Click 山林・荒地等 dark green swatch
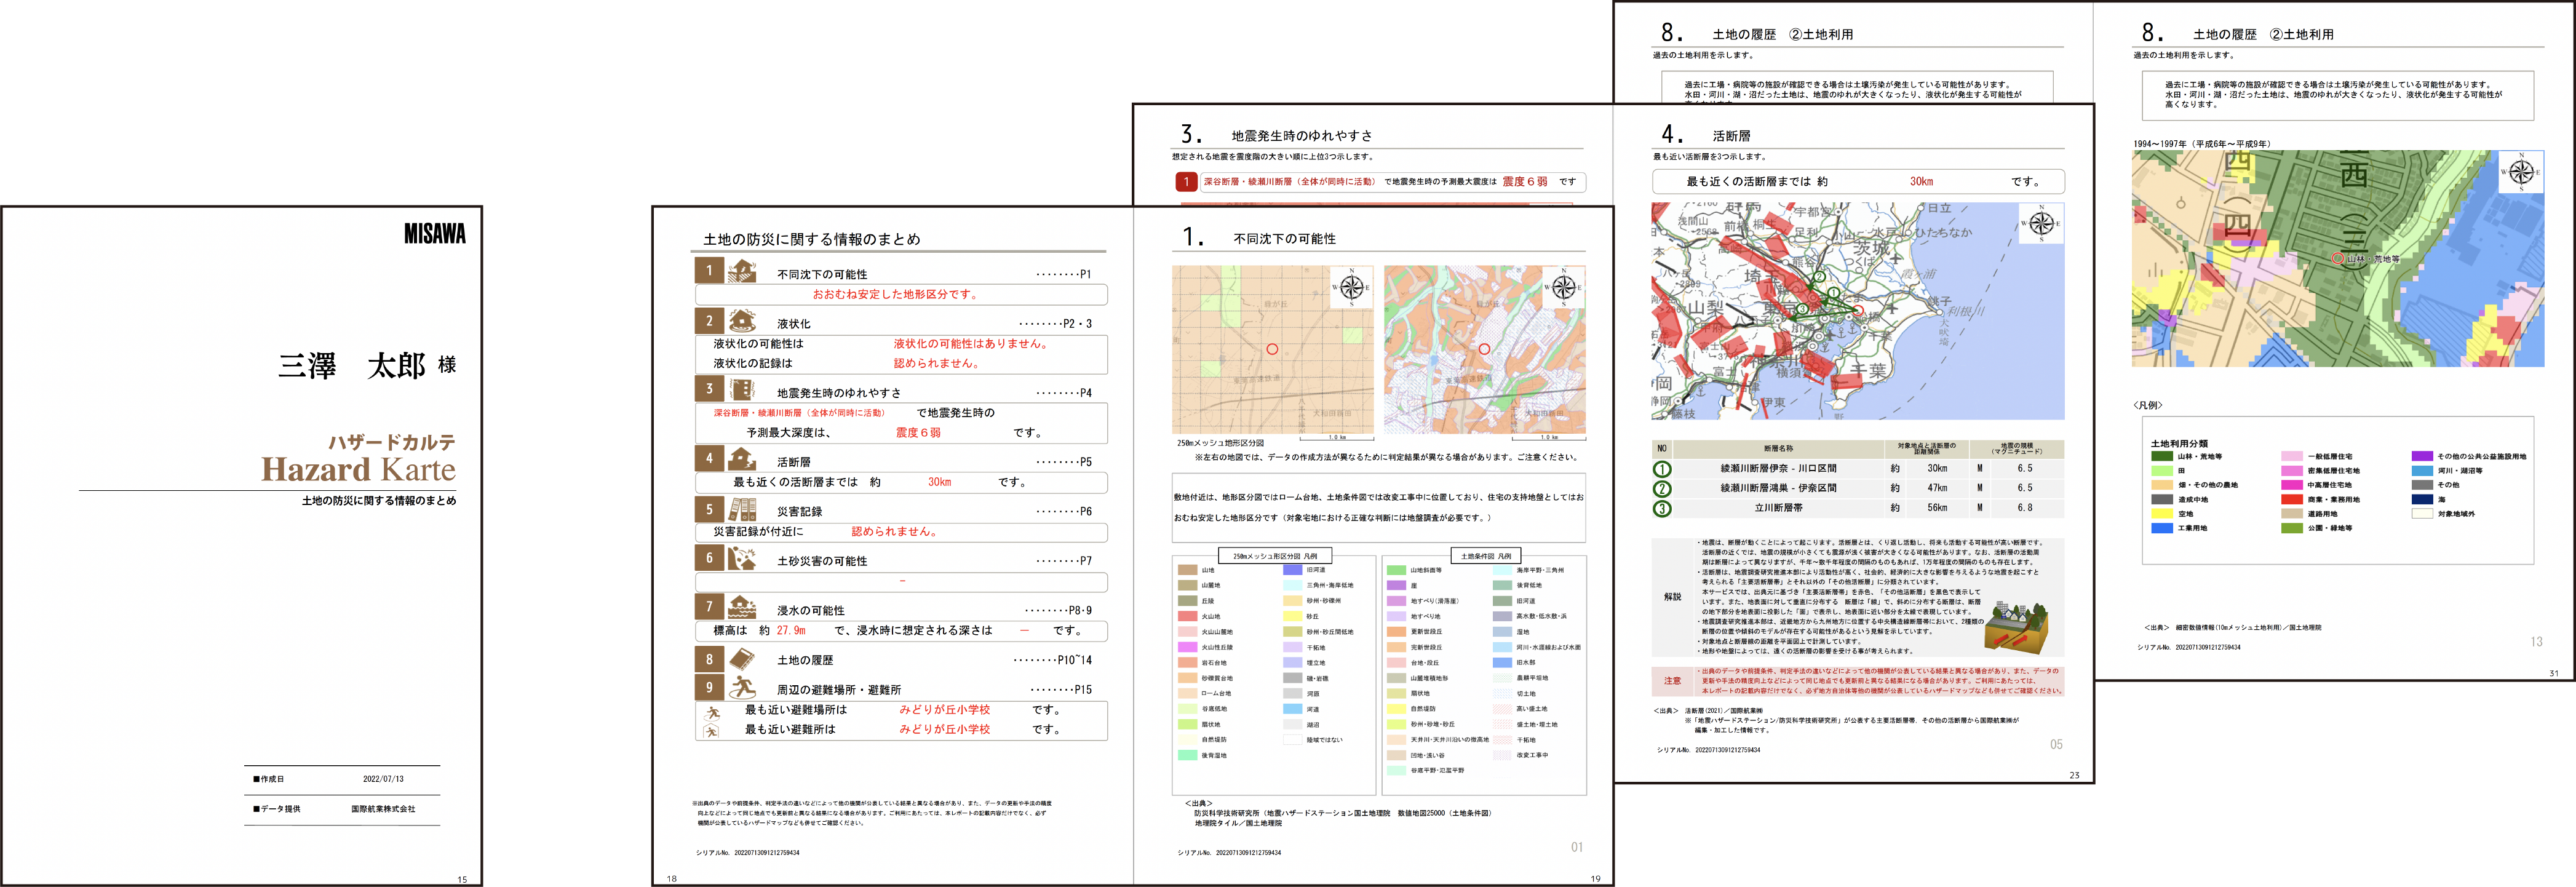Viewport: 2576px width, 887px height. [x=2162, y=456]
